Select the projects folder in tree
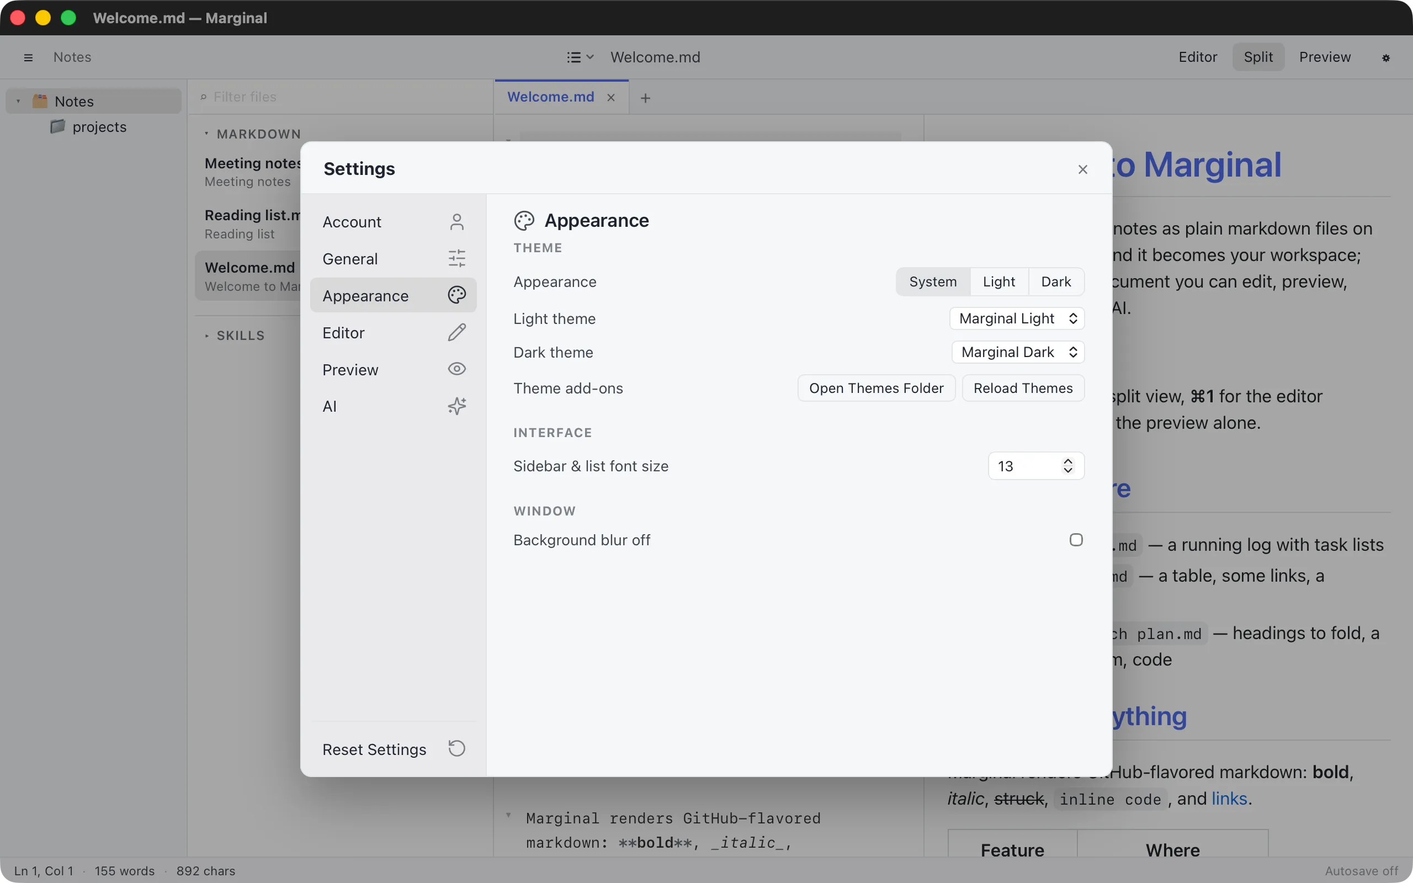This screenshot has width=1413, height=883. [x=93, y=127]
